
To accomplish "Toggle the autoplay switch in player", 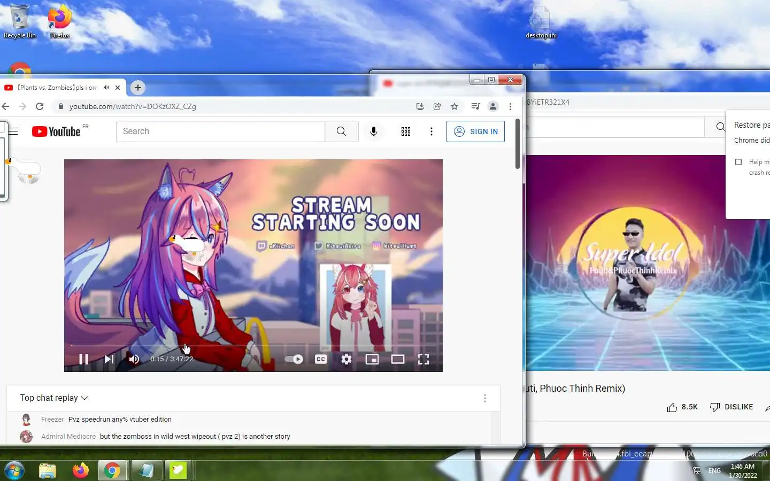I will (294, 359).
